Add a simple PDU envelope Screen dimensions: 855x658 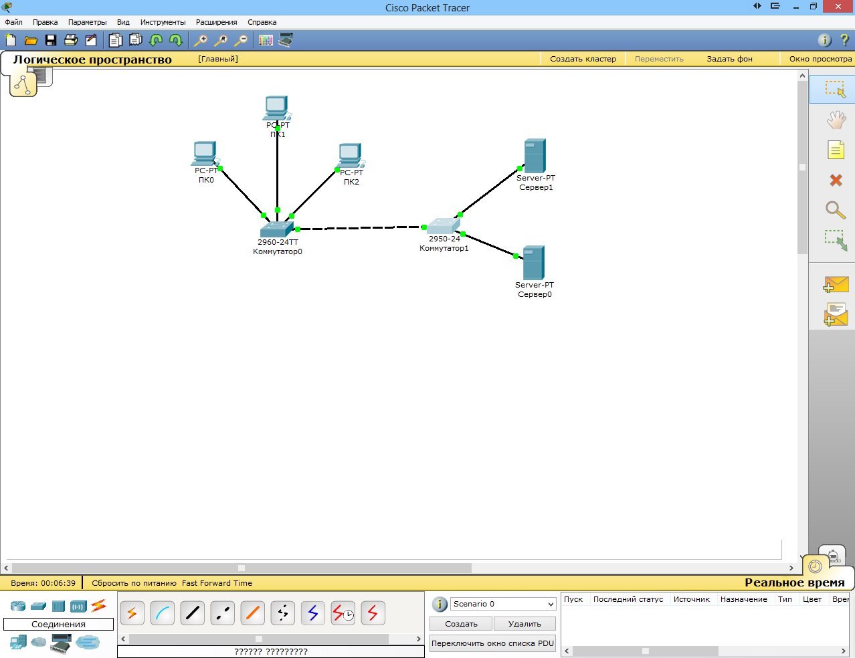tap(836, 284)
